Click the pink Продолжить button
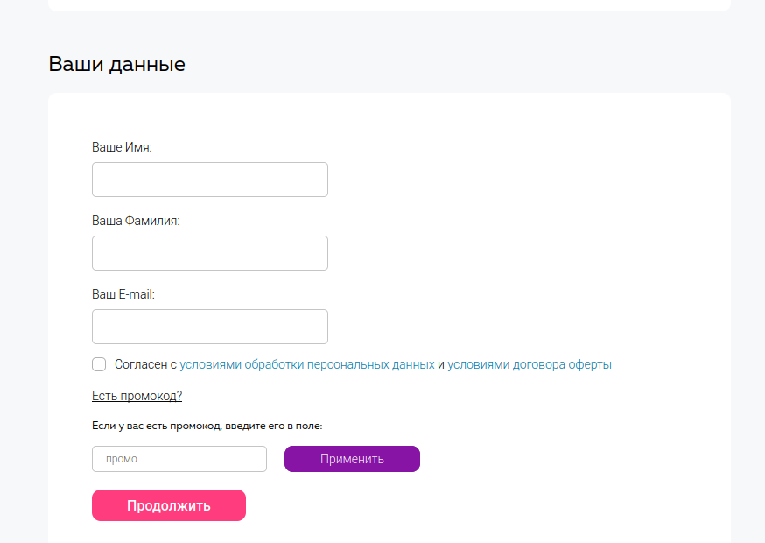 point(169,505)
